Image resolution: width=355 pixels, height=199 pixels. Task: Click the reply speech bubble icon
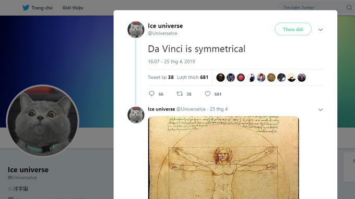coord(151,94)
